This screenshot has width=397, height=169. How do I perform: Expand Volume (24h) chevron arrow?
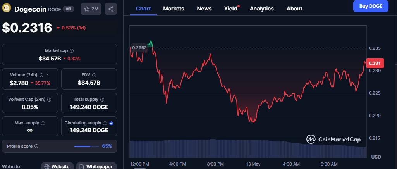[48, 75]
